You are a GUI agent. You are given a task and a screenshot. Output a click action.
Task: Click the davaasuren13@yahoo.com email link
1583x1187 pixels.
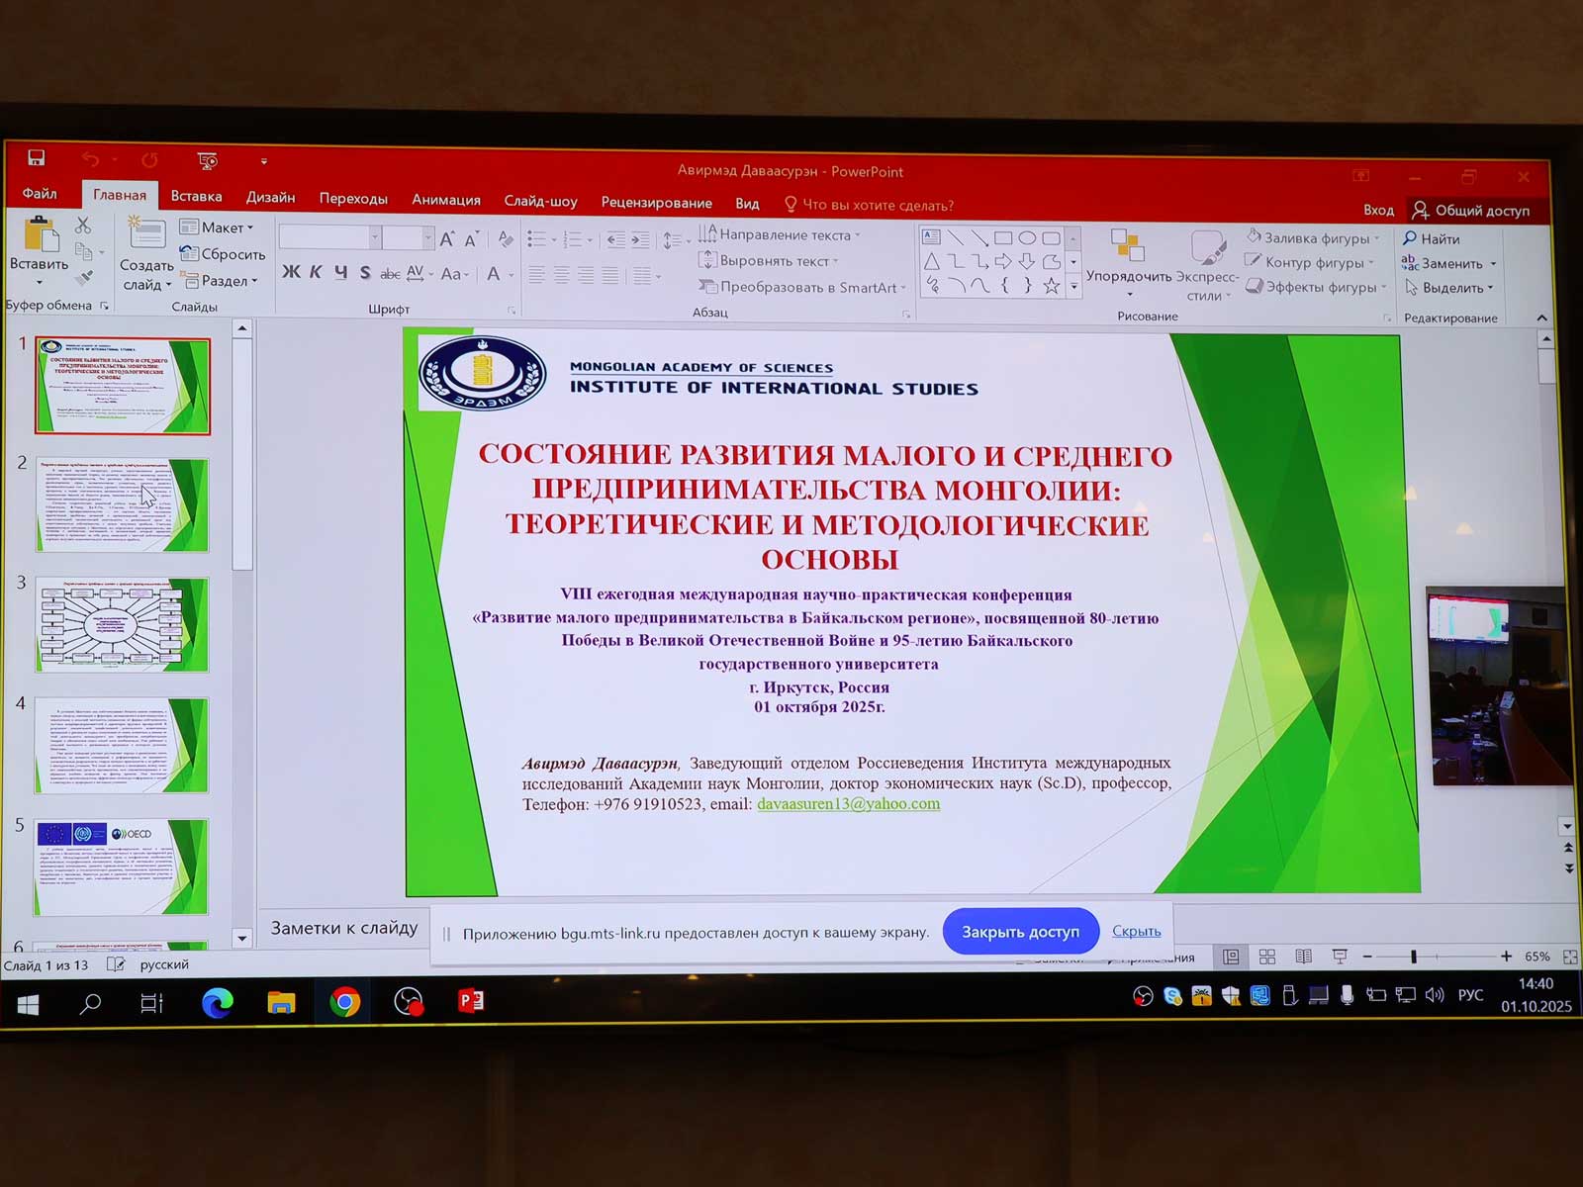848,804
